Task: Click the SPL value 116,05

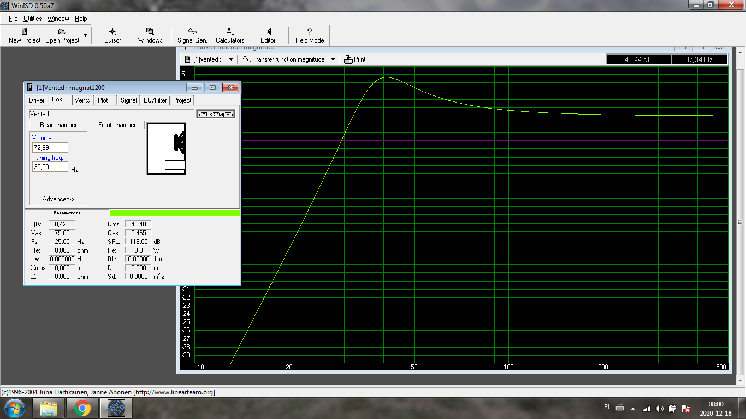Action: (x=139, y=242)
